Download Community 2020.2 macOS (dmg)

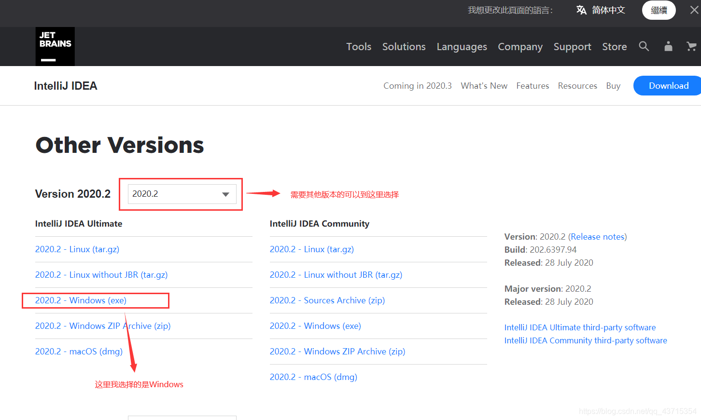(313, 377)
